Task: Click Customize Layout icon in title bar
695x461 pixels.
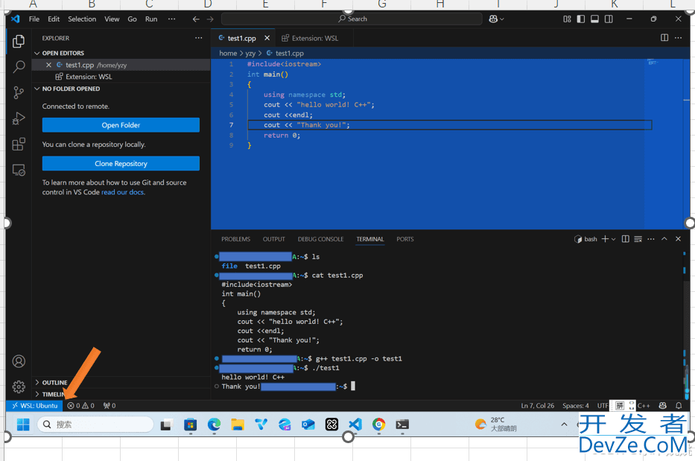Action: pyautogui.click(x=567, y=19)
